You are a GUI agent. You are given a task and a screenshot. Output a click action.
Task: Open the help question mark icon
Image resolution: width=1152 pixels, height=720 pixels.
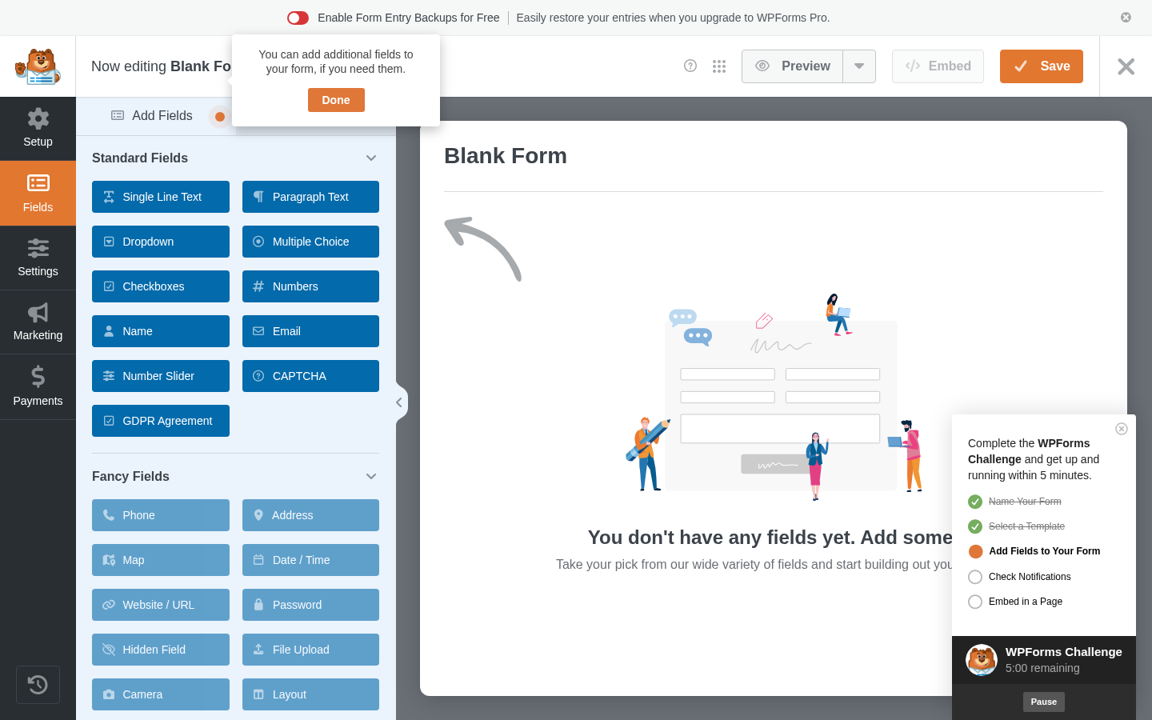[690, 66]
